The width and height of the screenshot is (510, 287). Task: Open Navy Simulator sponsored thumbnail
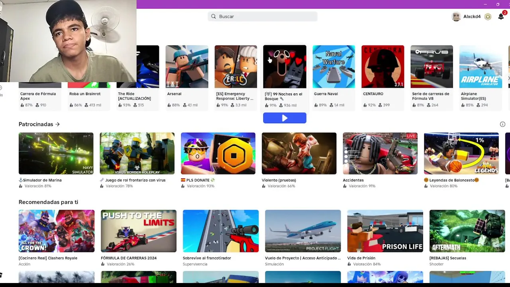click(x=56, y=153)
